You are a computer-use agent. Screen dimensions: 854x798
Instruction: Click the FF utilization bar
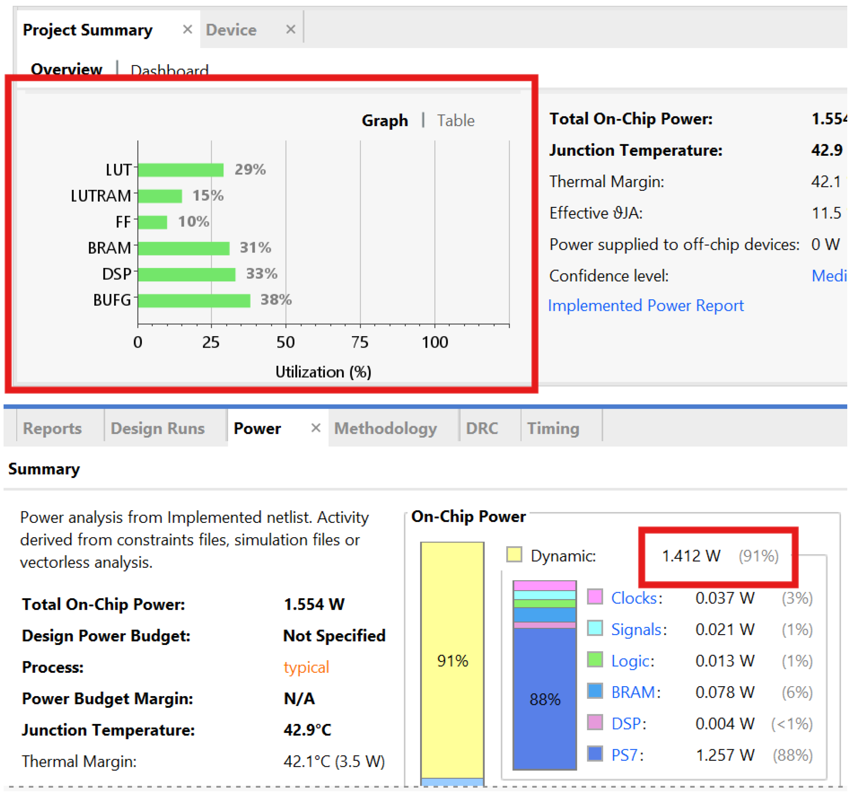153,223
